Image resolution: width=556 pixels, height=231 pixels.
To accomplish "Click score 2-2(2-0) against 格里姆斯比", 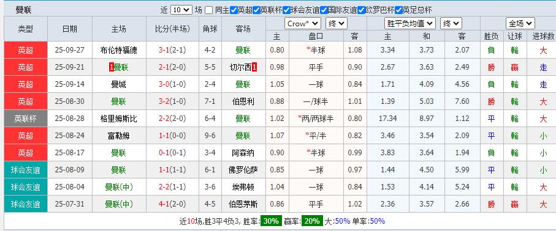I will (172, 119).
